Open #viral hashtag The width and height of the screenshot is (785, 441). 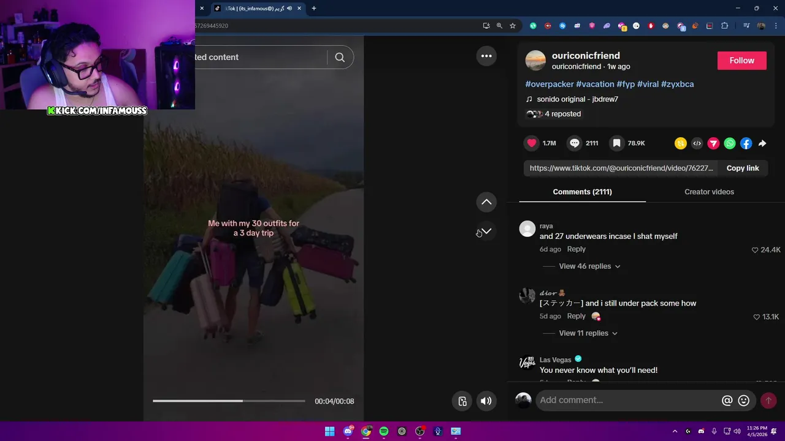tap(648, 84)
